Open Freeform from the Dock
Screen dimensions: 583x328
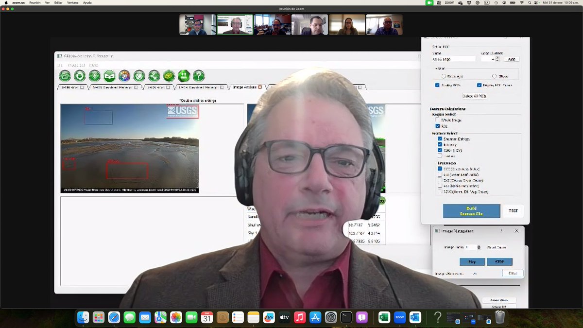269,317
